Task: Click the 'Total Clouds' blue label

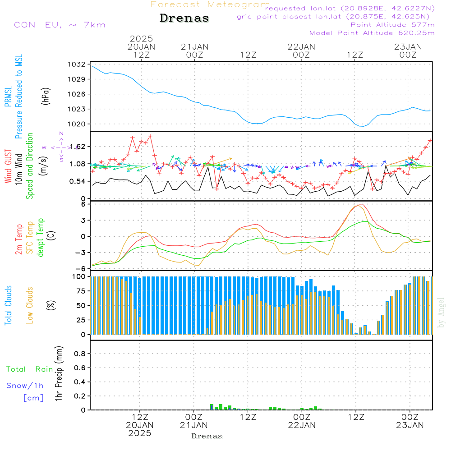Action: coord(8,305)
